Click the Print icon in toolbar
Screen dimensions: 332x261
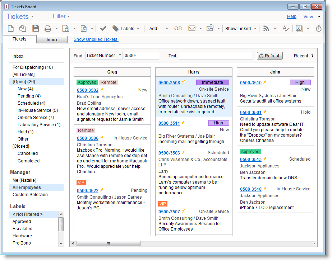point(47,29)
